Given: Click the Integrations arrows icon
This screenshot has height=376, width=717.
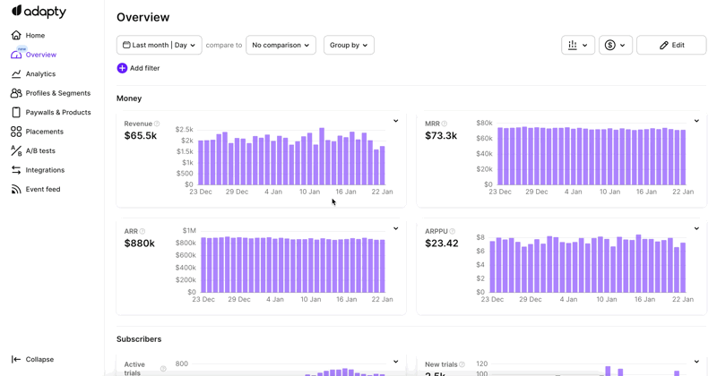Looking at the screenshot, I should [16, 170].
